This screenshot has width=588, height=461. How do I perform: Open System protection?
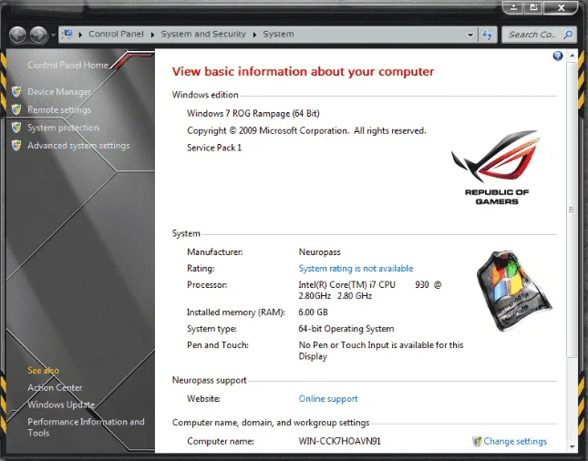pos(64,128)
